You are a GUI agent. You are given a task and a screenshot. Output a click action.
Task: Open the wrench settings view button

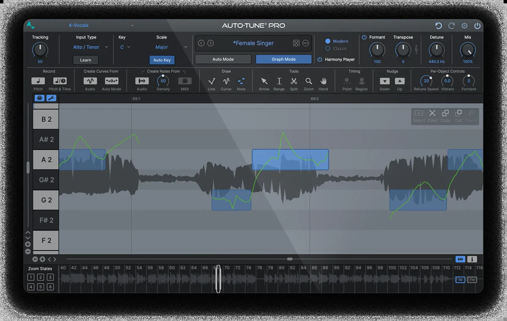(x=51, y=98)
